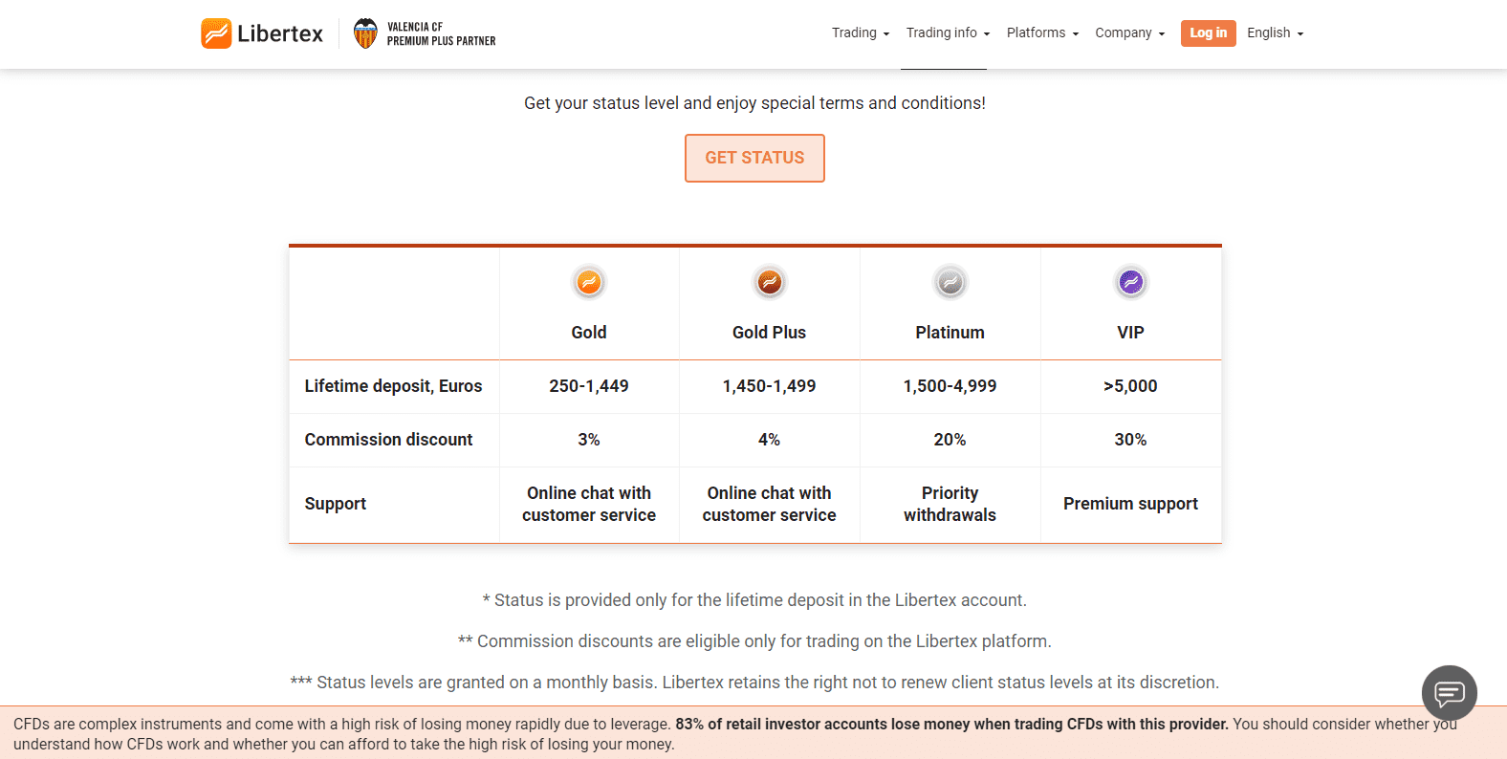Click the Gold status badge icon
The width and height of the screenshot is (1507, 759).
click(x=589, y=282)
